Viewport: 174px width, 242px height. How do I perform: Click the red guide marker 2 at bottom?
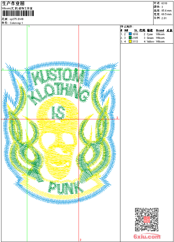pyautogui.click(x=80, y=240)
